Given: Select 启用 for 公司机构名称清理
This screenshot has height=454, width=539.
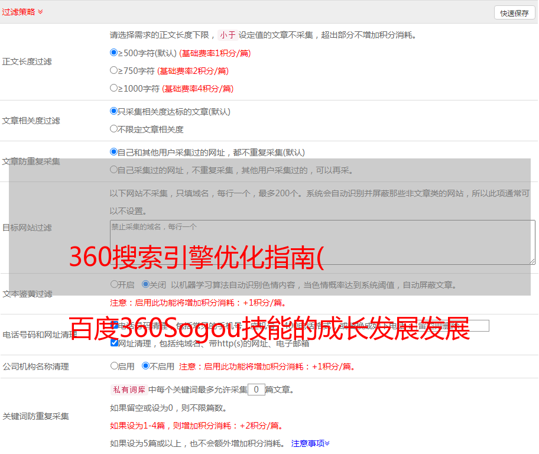Looking at the screenshot, I should [114, 365].
